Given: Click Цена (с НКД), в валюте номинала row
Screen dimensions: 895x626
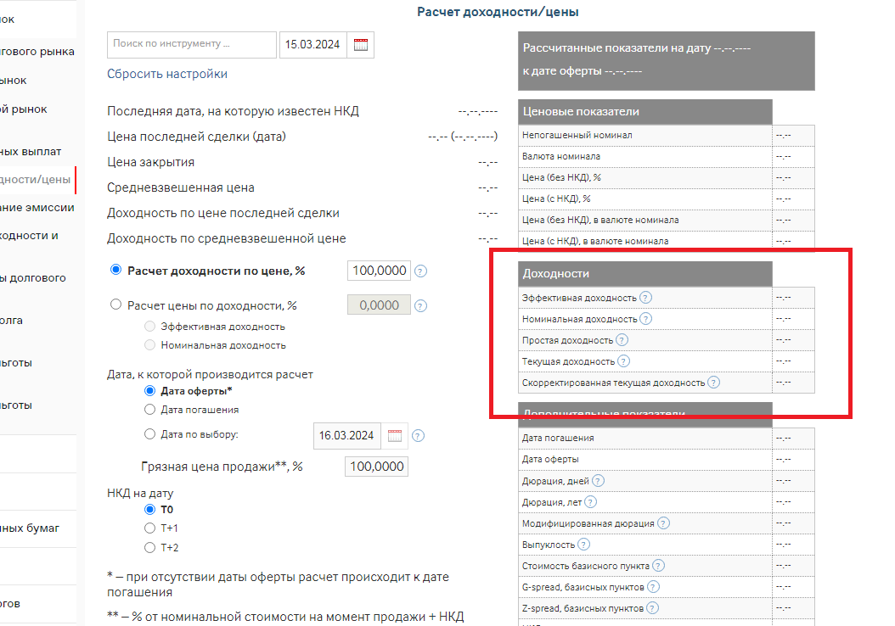Looking at the screenshot, I should click(666, 241).
